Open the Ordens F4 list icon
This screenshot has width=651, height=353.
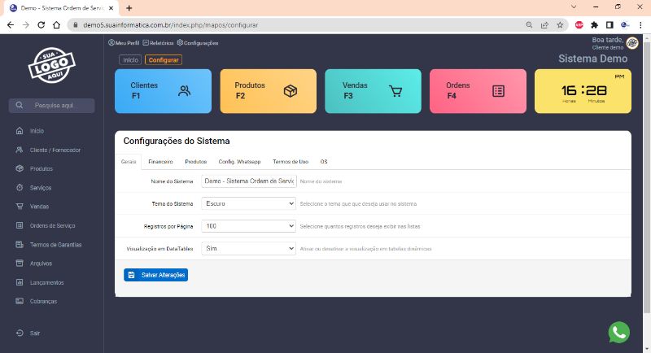click(499, 91)
